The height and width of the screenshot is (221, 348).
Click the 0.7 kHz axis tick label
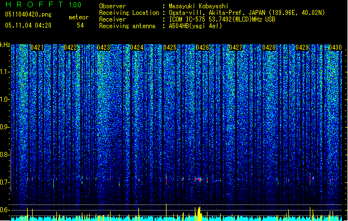point(4,182)
